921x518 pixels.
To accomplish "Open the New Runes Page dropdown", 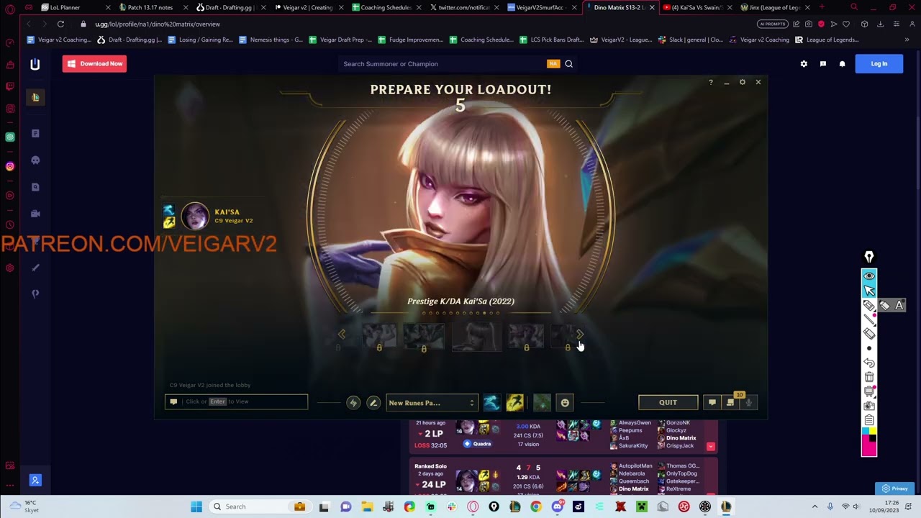I will (432, 403).
